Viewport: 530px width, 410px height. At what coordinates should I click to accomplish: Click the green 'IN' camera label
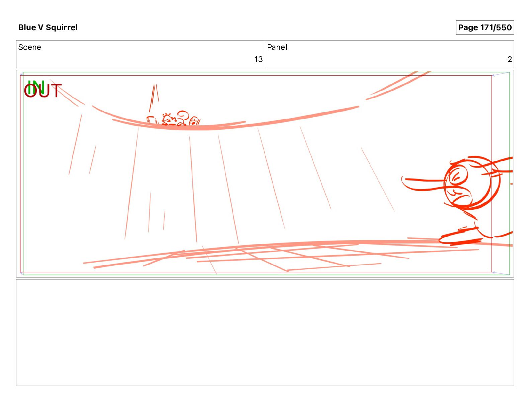(36, 87)
